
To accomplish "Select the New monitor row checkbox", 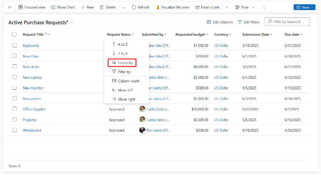I will [x=14, y=88].
